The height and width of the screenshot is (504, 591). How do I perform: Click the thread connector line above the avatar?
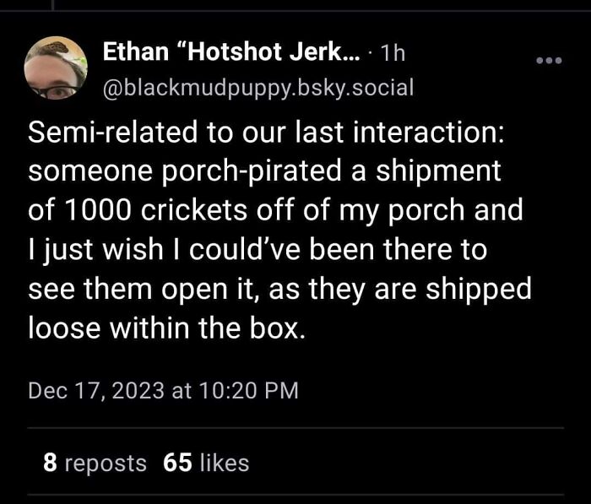[x=52, y=7]
